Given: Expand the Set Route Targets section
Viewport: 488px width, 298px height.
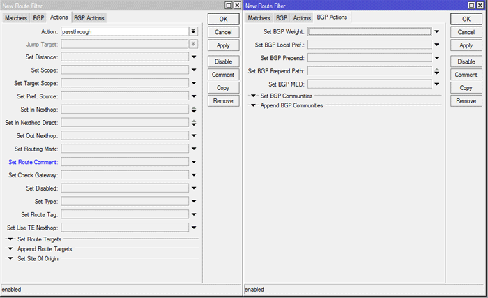Looking at the screenshot, I should coord(10,239).
